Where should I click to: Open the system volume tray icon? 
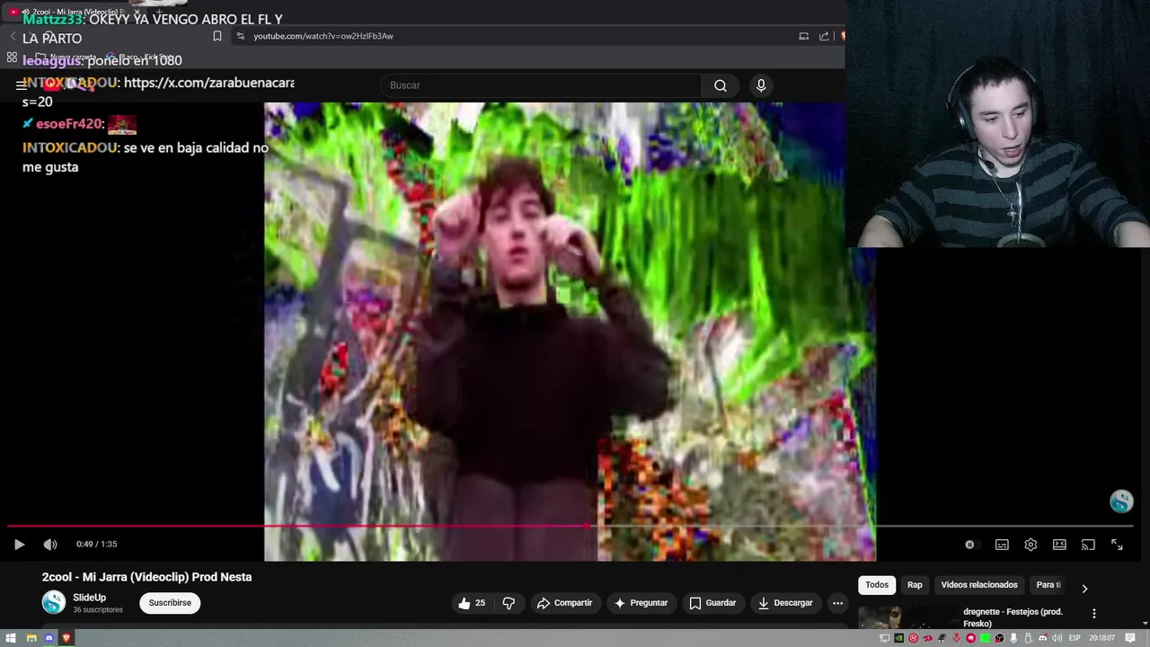click(x=1057, y=638)
